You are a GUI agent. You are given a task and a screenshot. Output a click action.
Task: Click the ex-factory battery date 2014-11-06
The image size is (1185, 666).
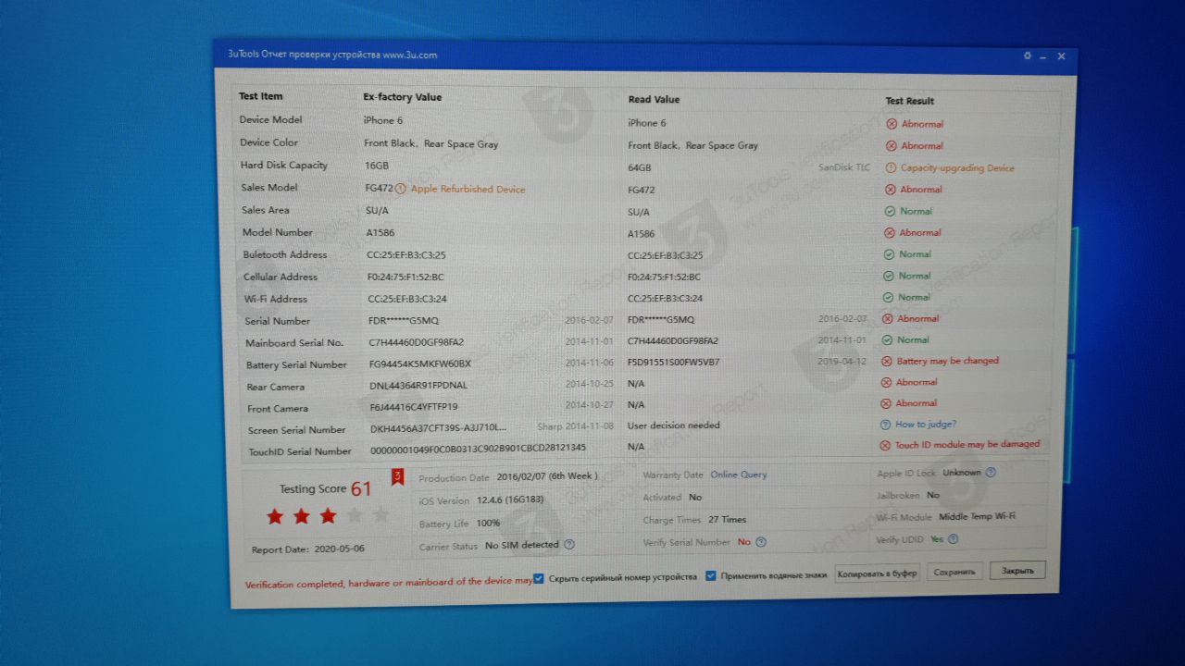pyautogui.click(x=589, y=364)
